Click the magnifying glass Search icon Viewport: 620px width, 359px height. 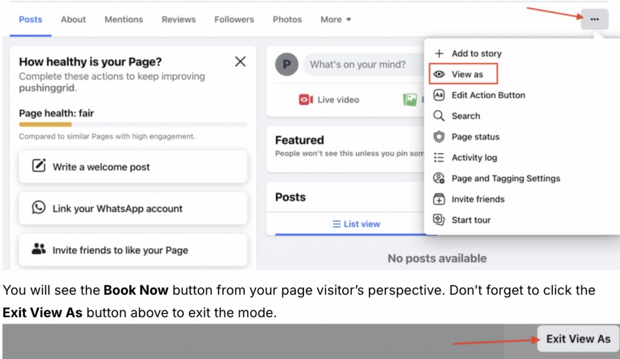(x=440, y=116)
